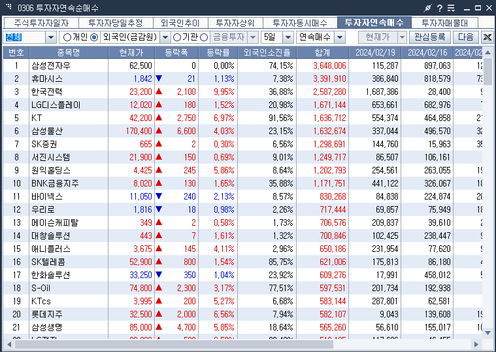Screen dimensions: 496x352
Task: Sort by the 등락폭 column header
Action: 176,52
